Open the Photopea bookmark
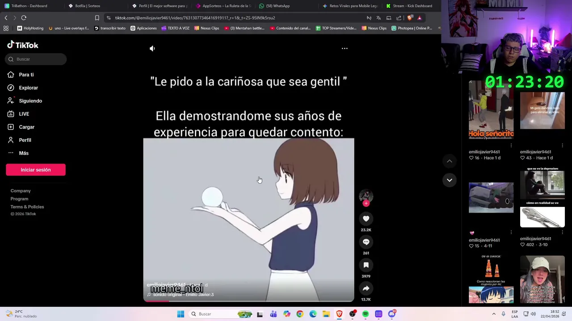Screen dimensions: 572x321 coord(412,28)
